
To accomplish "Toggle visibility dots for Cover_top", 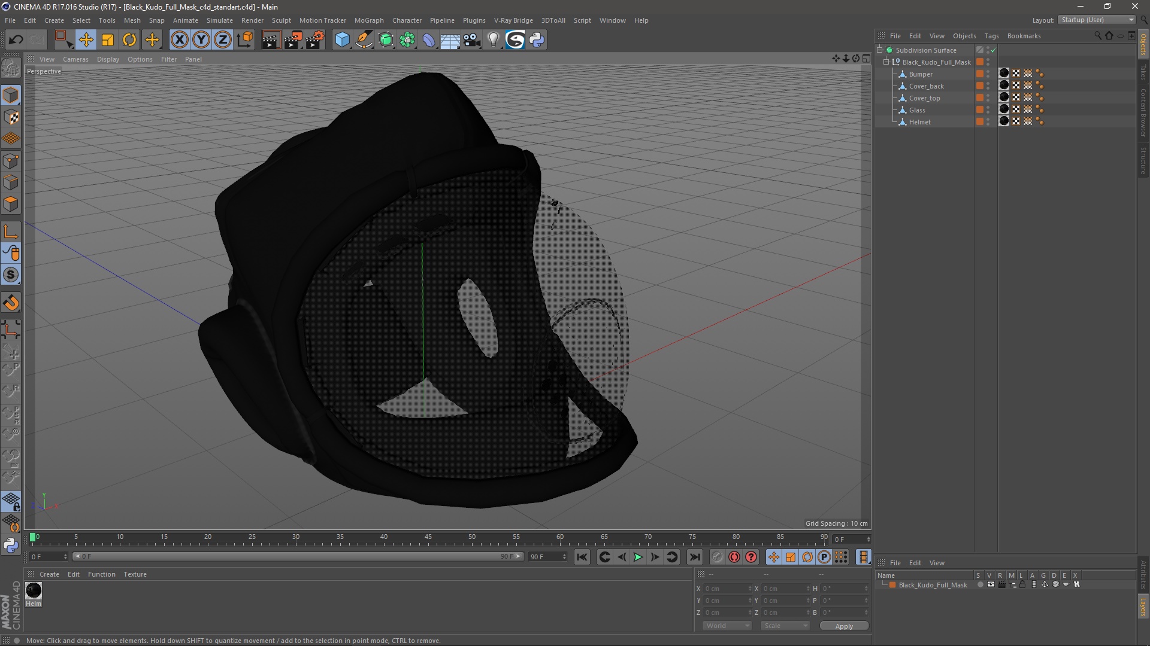I will coord(988,98).
